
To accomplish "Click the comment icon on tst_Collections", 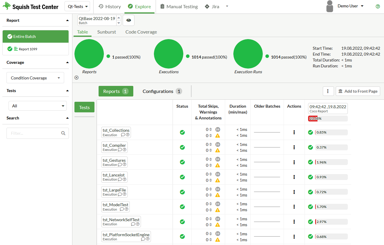I will 123,135.
